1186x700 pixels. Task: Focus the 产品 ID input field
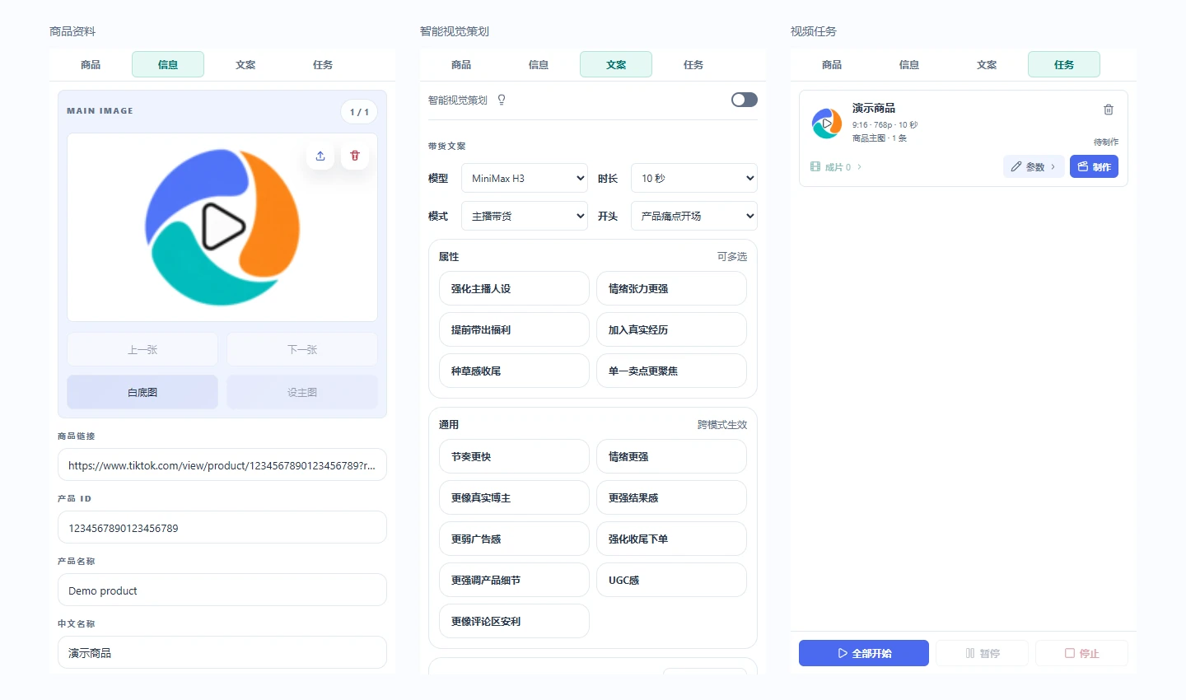(x=222, y=527)
